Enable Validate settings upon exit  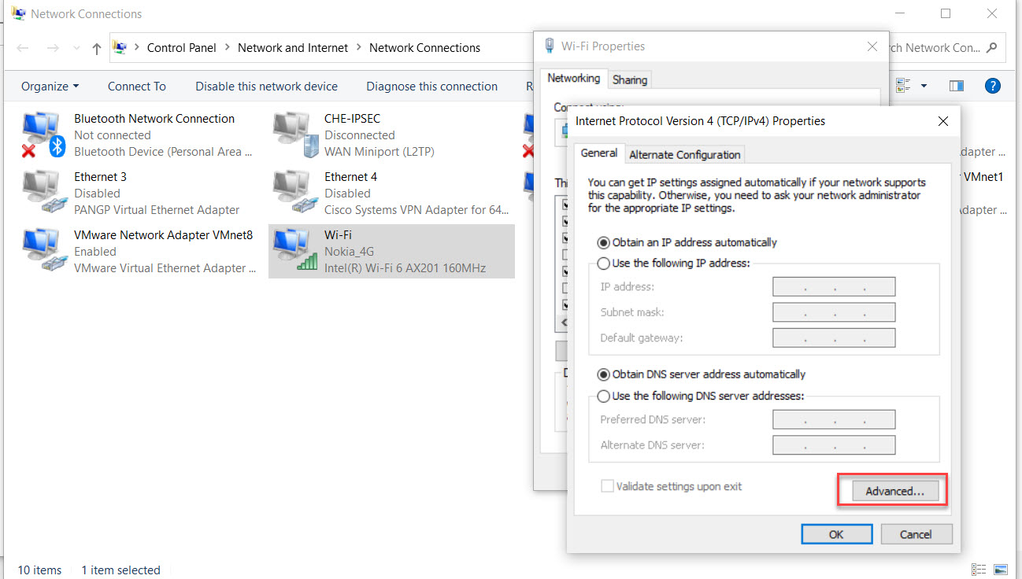[x=607, y=486]
